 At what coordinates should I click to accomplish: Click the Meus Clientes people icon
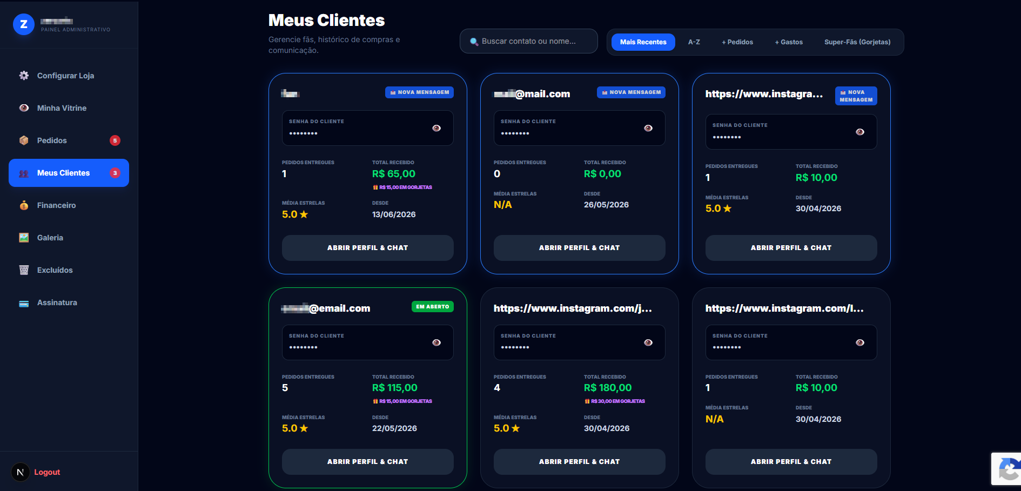click(24, 173)
